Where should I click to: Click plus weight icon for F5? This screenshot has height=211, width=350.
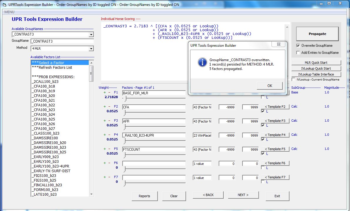pos(105,149)
